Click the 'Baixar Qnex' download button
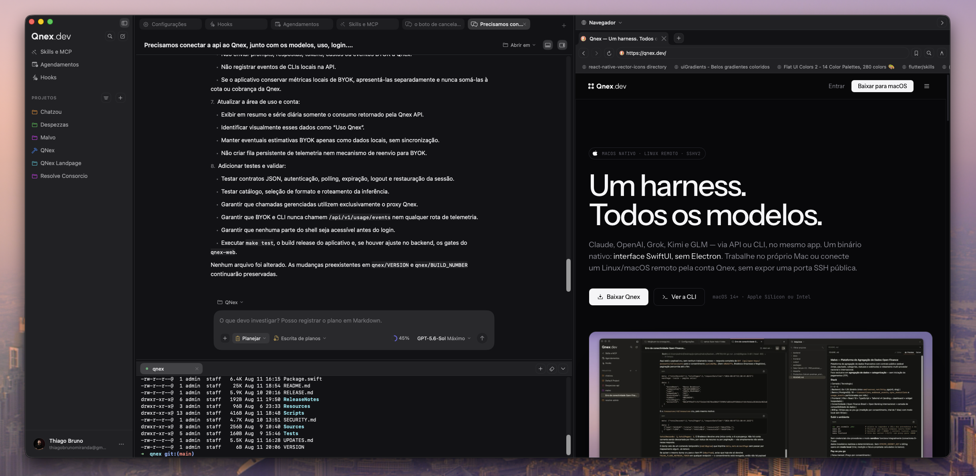This screenshot has height=476, width=976. [619, 297]
